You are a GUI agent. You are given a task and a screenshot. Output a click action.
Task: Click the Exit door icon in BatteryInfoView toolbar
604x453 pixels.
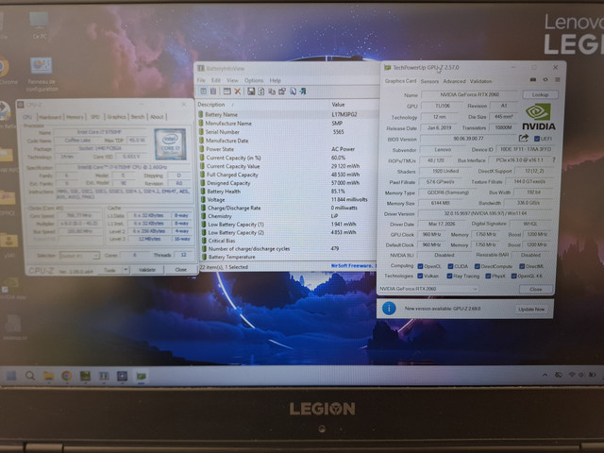(303, 92)
